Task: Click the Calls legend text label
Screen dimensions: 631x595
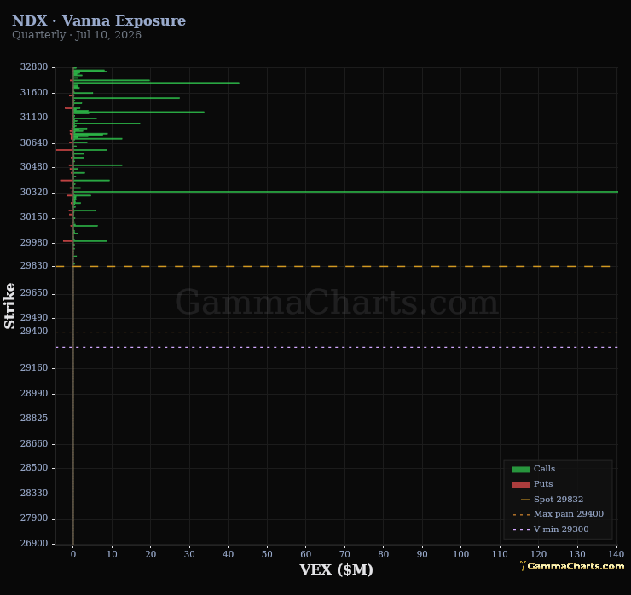Action: tap(544, 469)
